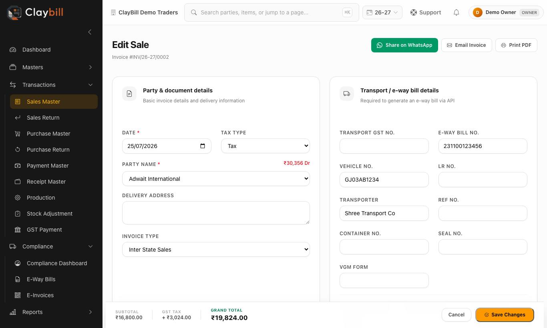
Task: Open E-Way Bills page
Action: tap(54, 279)
